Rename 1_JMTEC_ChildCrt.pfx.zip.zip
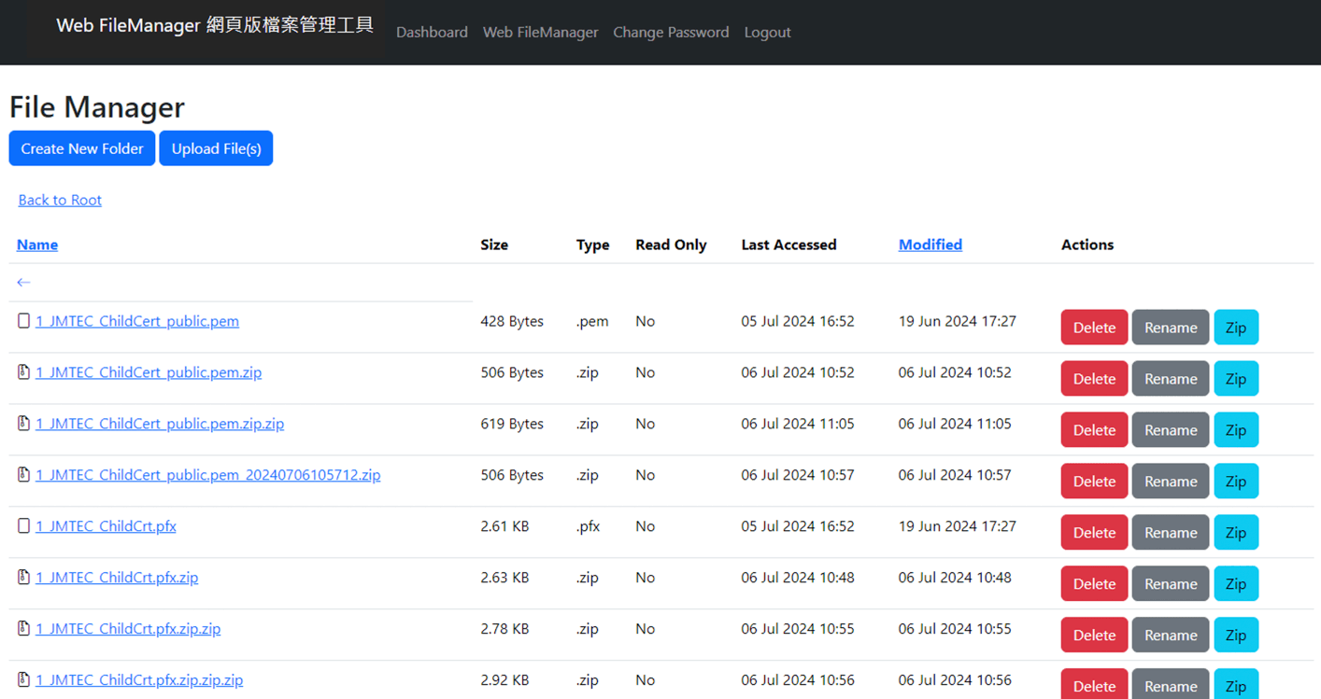Screen dimensions: 1321x699 coord(1171,636)
